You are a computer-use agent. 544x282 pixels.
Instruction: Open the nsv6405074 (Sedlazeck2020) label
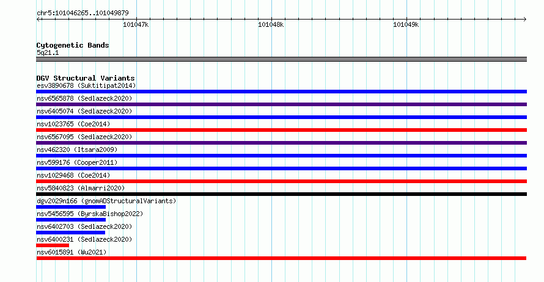click(x=84, y=111)
